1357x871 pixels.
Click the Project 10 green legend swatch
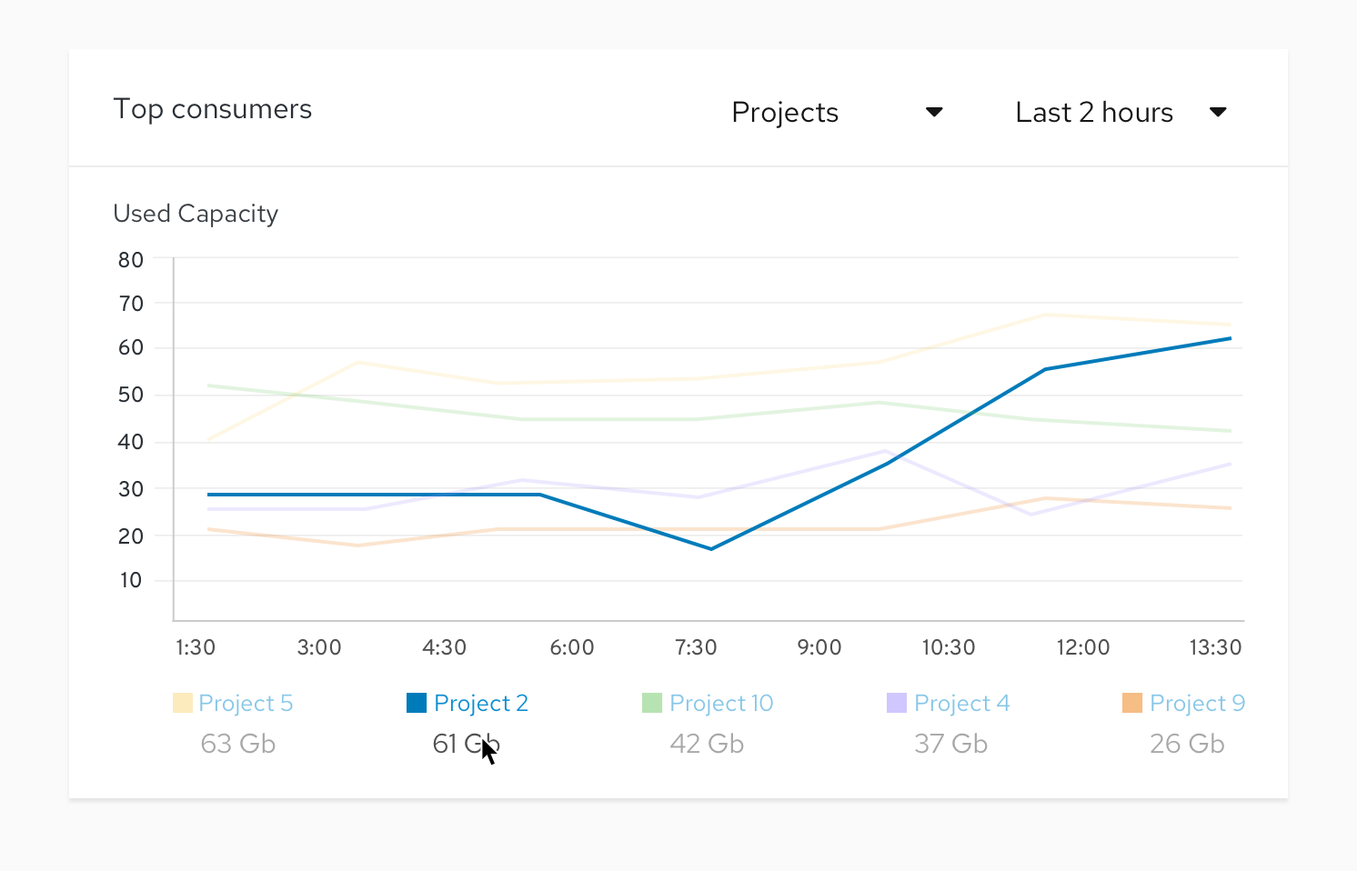[652, 703]
